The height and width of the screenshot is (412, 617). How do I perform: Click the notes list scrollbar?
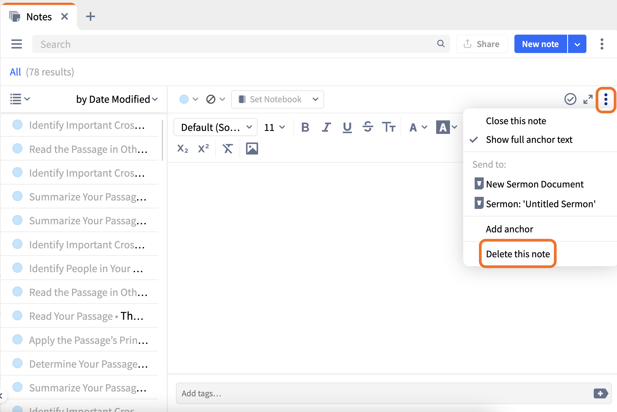162,141
